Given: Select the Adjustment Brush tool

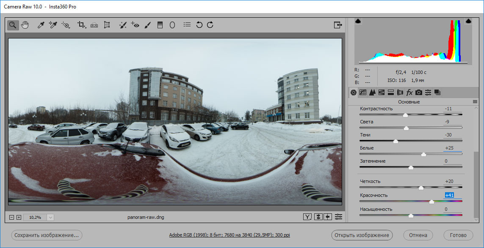Looking at the screenshot, I should [147, 25].
